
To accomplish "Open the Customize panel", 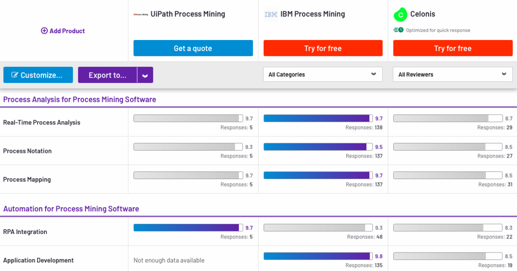I will (x=38, y=75).
